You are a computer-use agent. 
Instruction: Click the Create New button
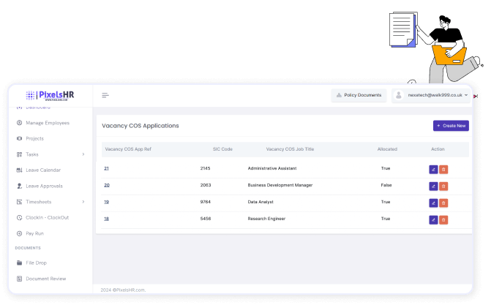coord(451,126)
